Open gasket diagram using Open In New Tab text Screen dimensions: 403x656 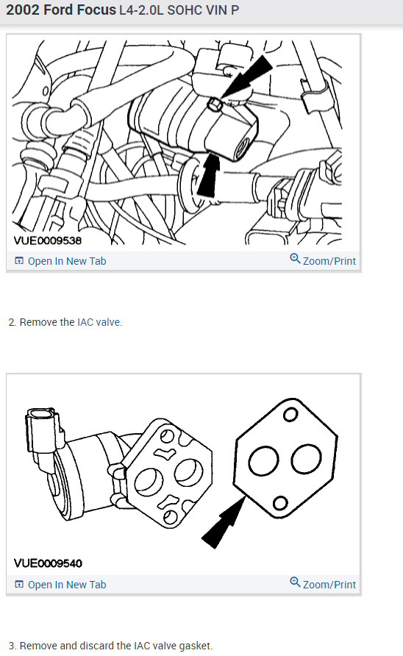pos(67,585)
